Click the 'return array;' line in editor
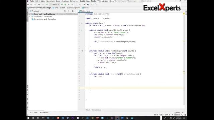The height and width of the screenshot is (120, 214). [100, 67]
